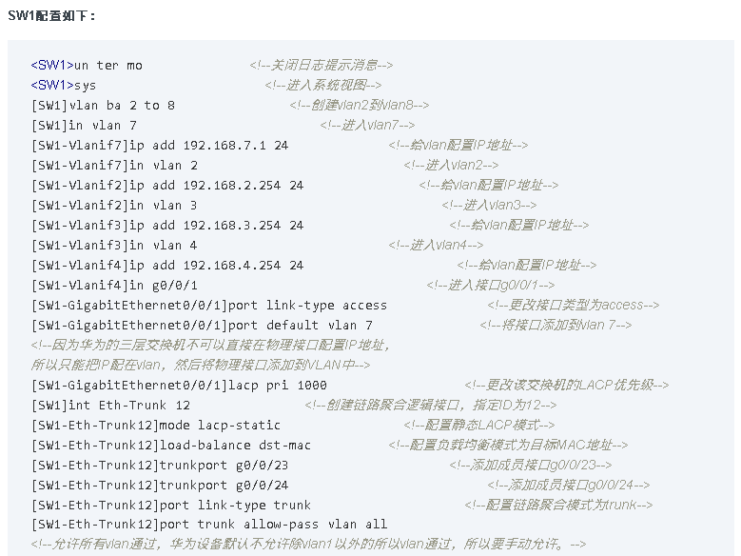Click the '<SW1>un ter mo' command line
741x556 pixels.
87,66
